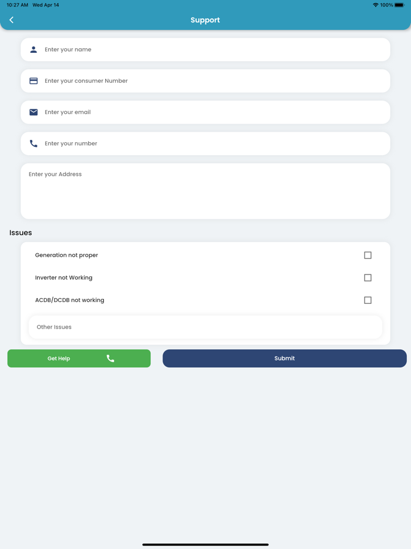
Task: Click the card icon beside consumer number
Action: tap(33, 81)
